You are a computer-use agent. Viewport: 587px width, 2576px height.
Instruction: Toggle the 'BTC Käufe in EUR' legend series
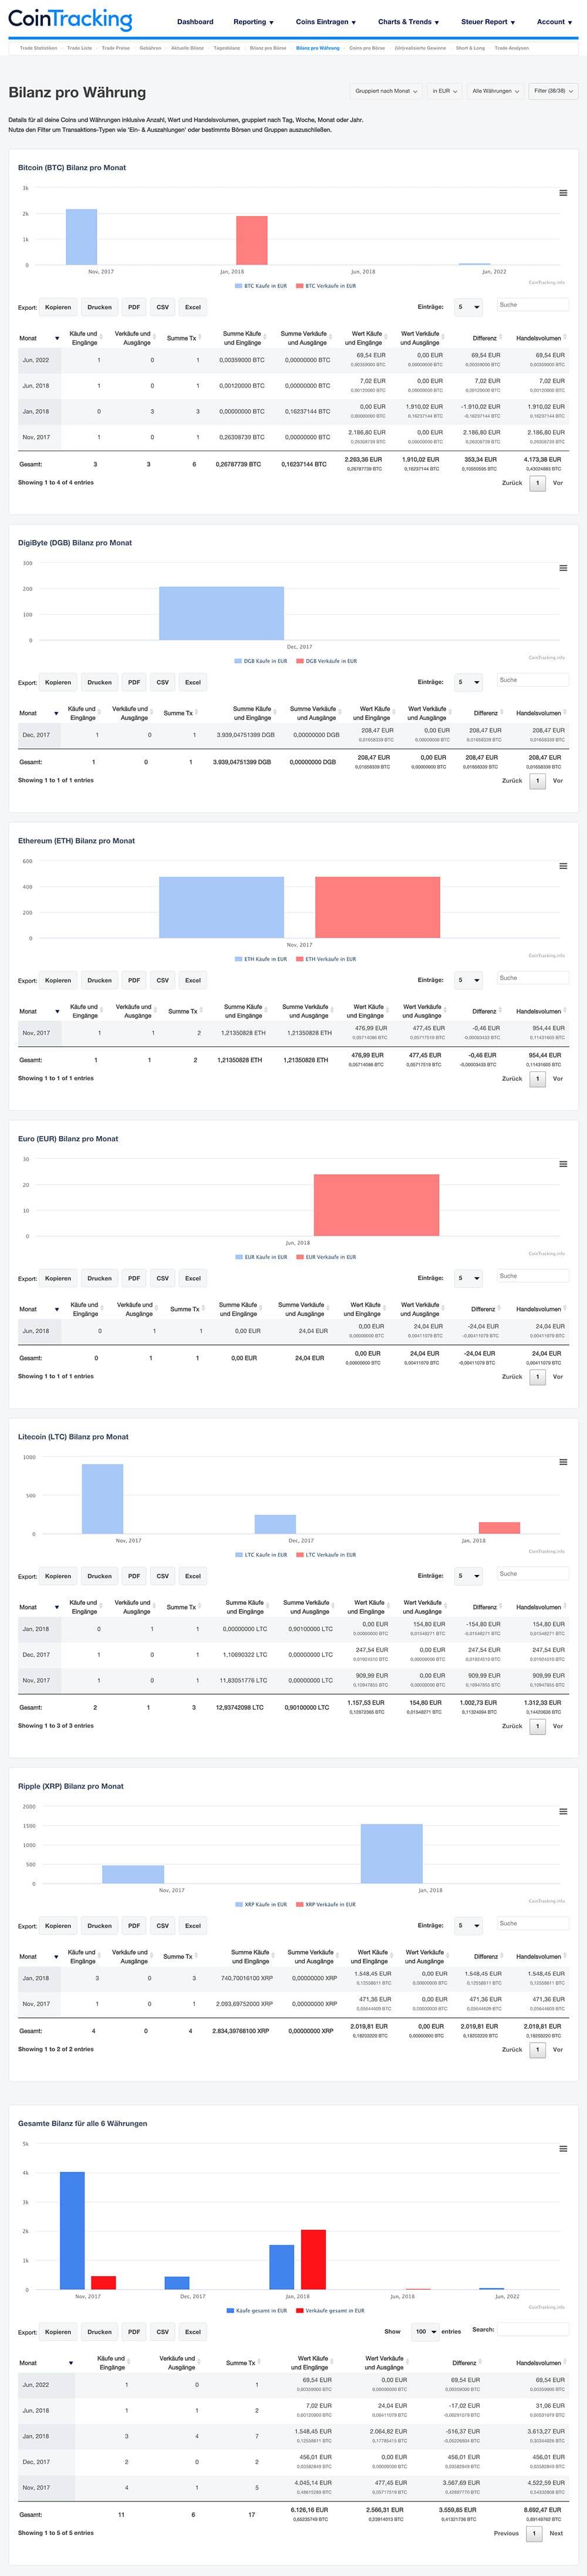click(261, 286)
